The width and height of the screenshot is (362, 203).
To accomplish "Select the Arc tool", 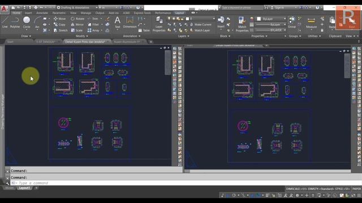I will [x=37, y=23].
